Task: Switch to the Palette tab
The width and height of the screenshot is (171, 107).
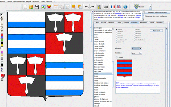Action: click(x=126, y=23)
